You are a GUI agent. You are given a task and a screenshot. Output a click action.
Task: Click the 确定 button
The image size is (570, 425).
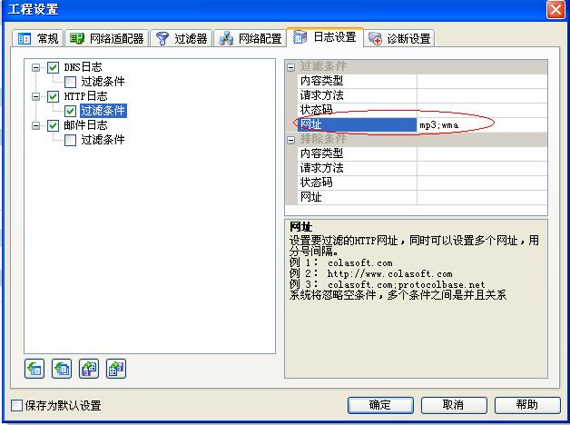pyautogui.click(x=380, y=405)
